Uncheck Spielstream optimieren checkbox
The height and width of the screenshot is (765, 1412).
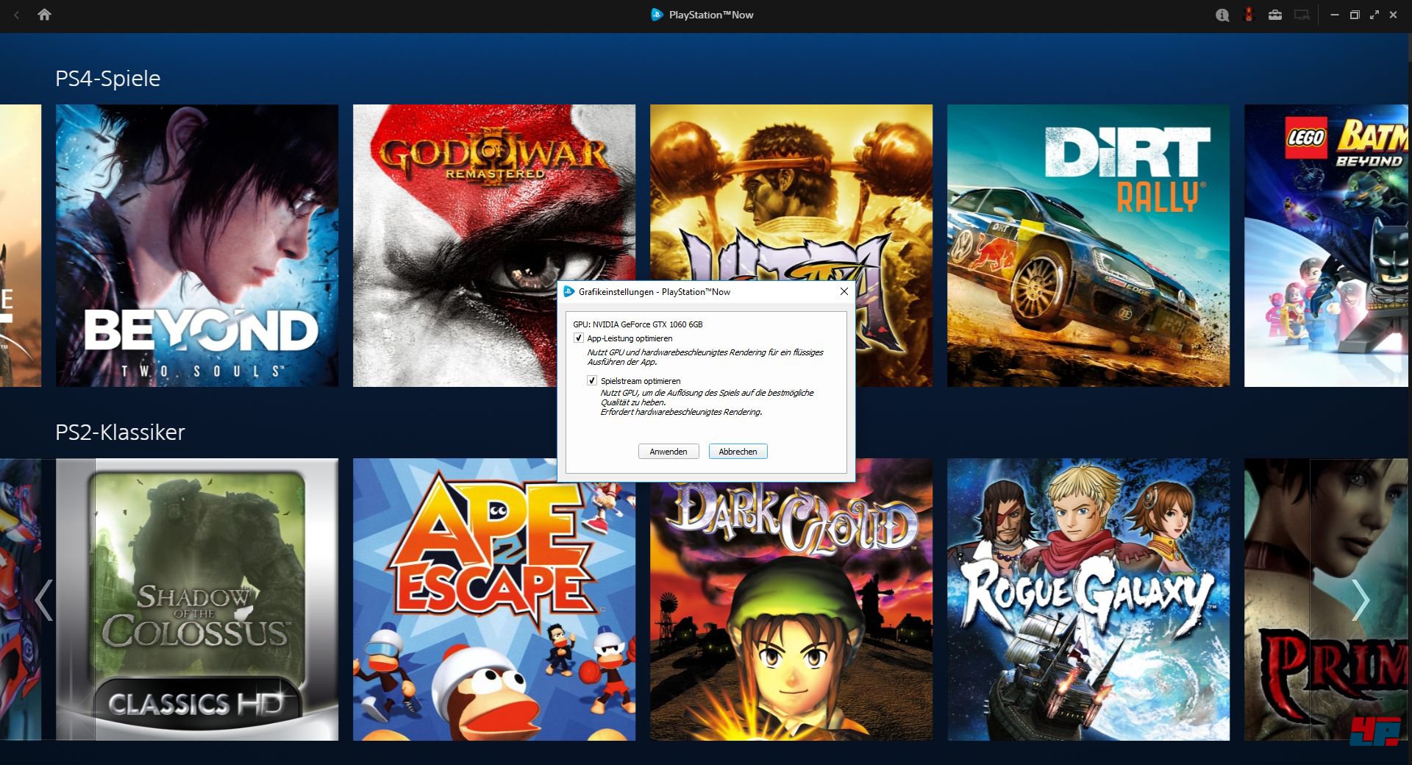tap(592, 381)
